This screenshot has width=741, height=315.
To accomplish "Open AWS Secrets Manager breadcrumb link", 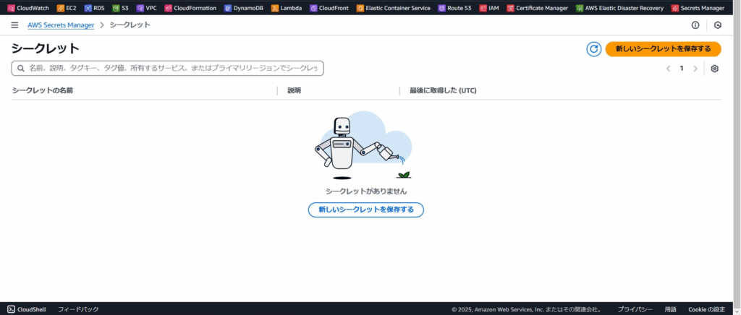I will [x=61, y=25].
